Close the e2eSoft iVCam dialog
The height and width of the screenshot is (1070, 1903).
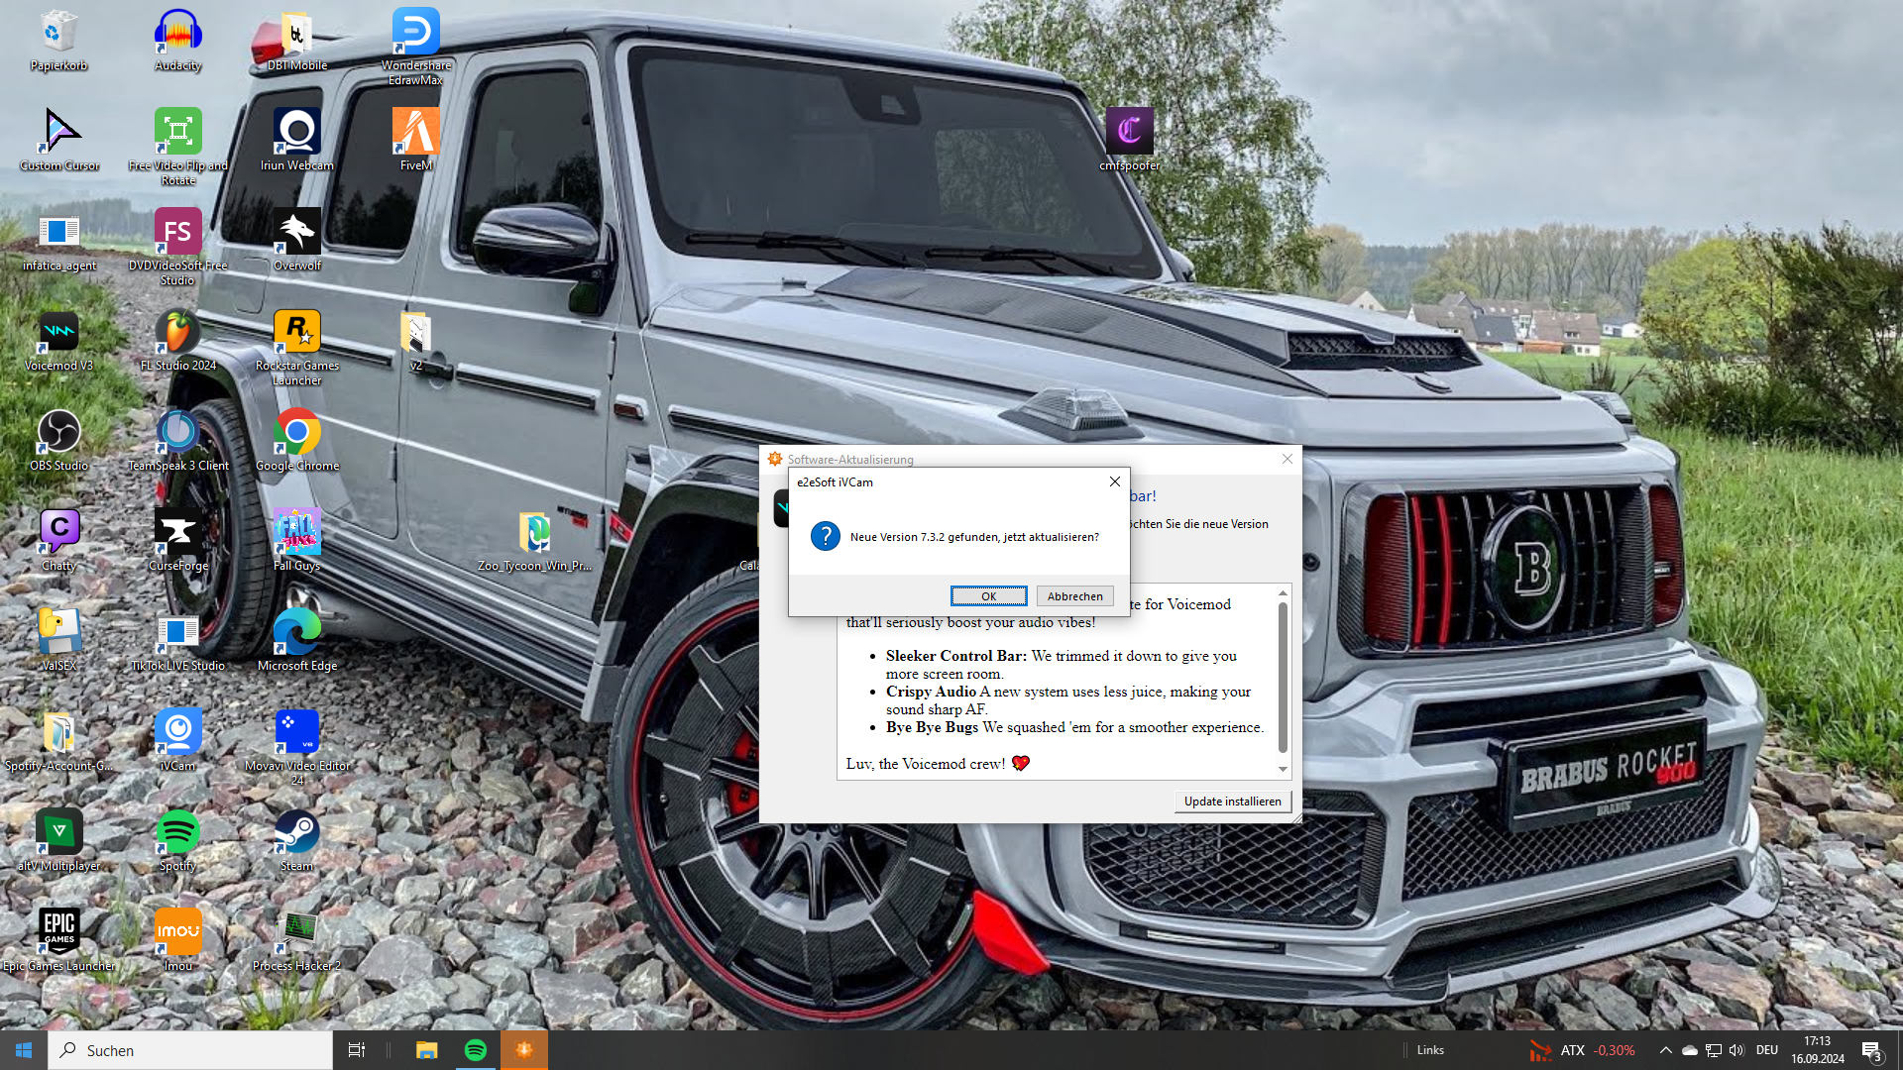click(x=1115, y=481)
